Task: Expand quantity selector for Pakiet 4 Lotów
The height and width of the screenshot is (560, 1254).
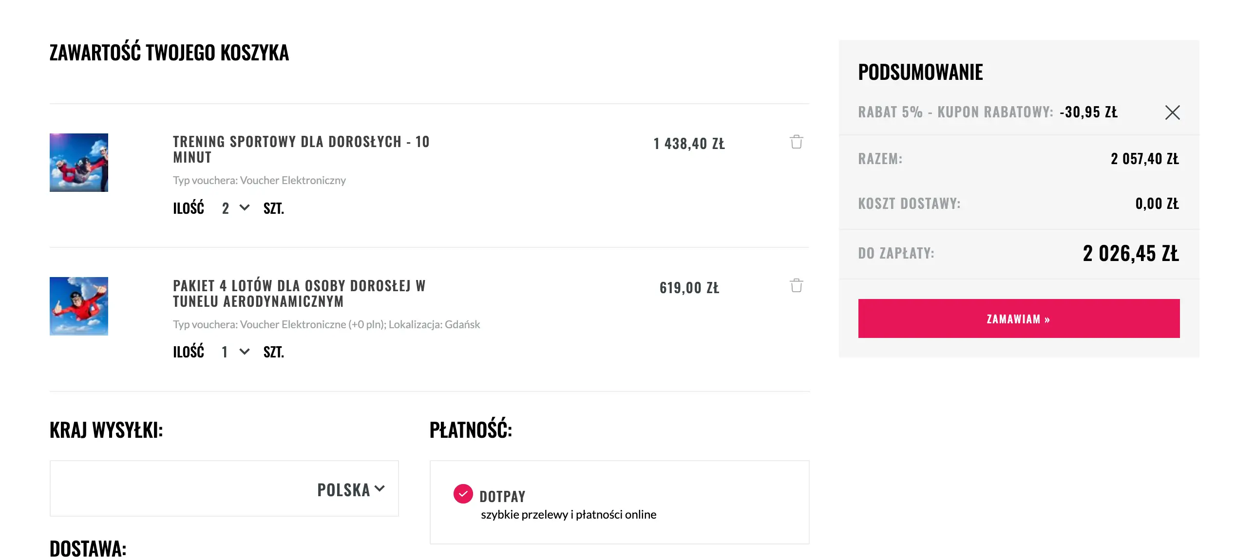Action: pyautogui.click(x=235, y=352)
